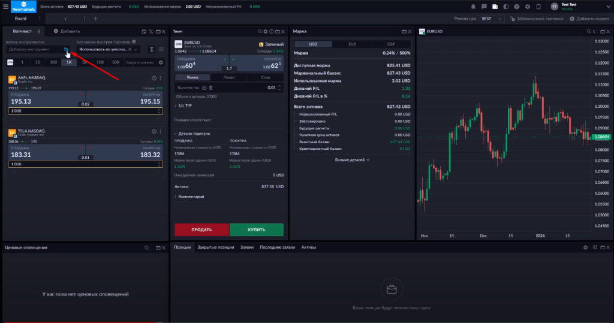Open the help question mark icon
This screenshot has height=323, width=614.
(x=517, y=7)
